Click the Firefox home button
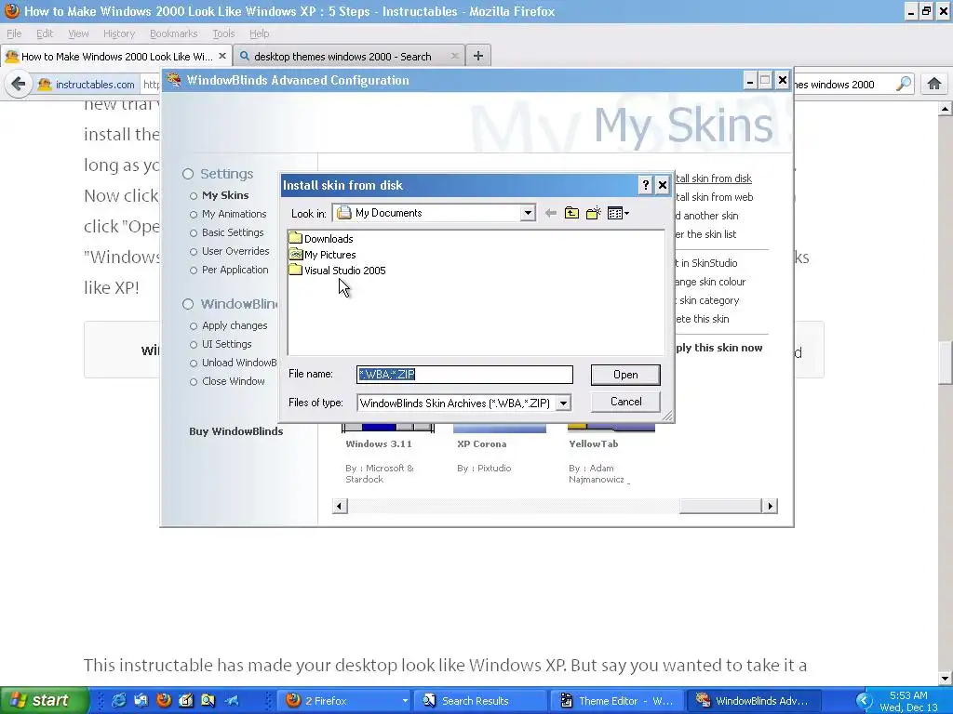 click(934, 84)
